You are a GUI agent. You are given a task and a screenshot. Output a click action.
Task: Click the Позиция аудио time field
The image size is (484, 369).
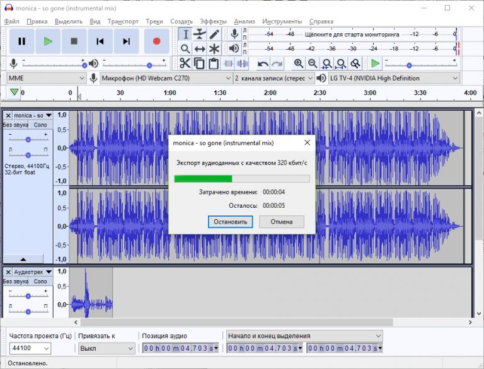pos(181,348)
